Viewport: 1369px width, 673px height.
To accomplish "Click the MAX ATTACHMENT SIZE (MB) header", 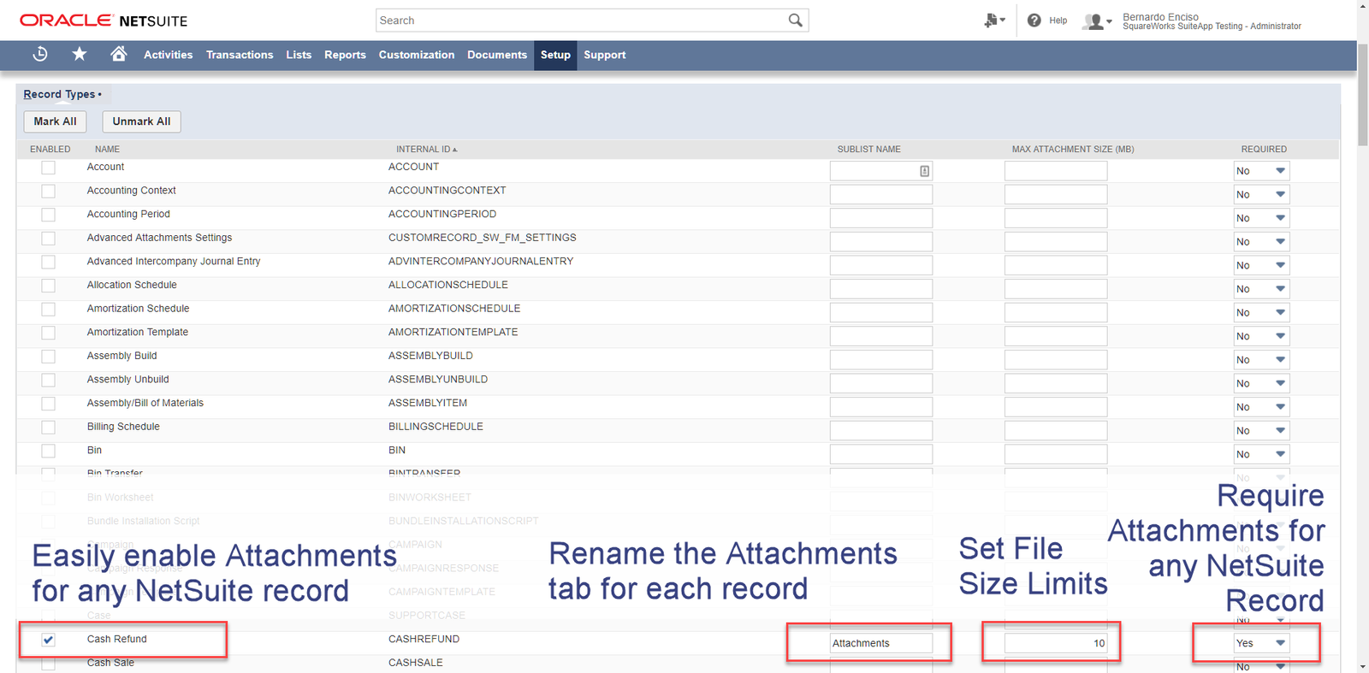I will 1073,149.
